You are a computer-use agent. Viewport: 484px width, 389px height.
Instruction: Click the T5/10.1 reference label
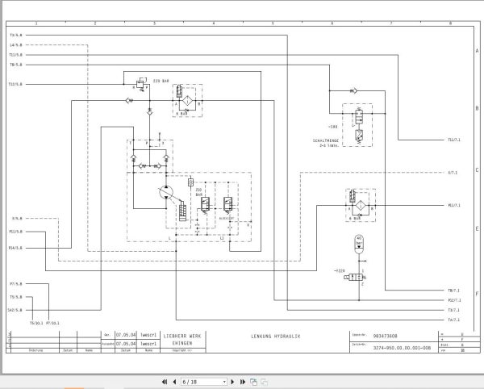[x=36, y=324]
